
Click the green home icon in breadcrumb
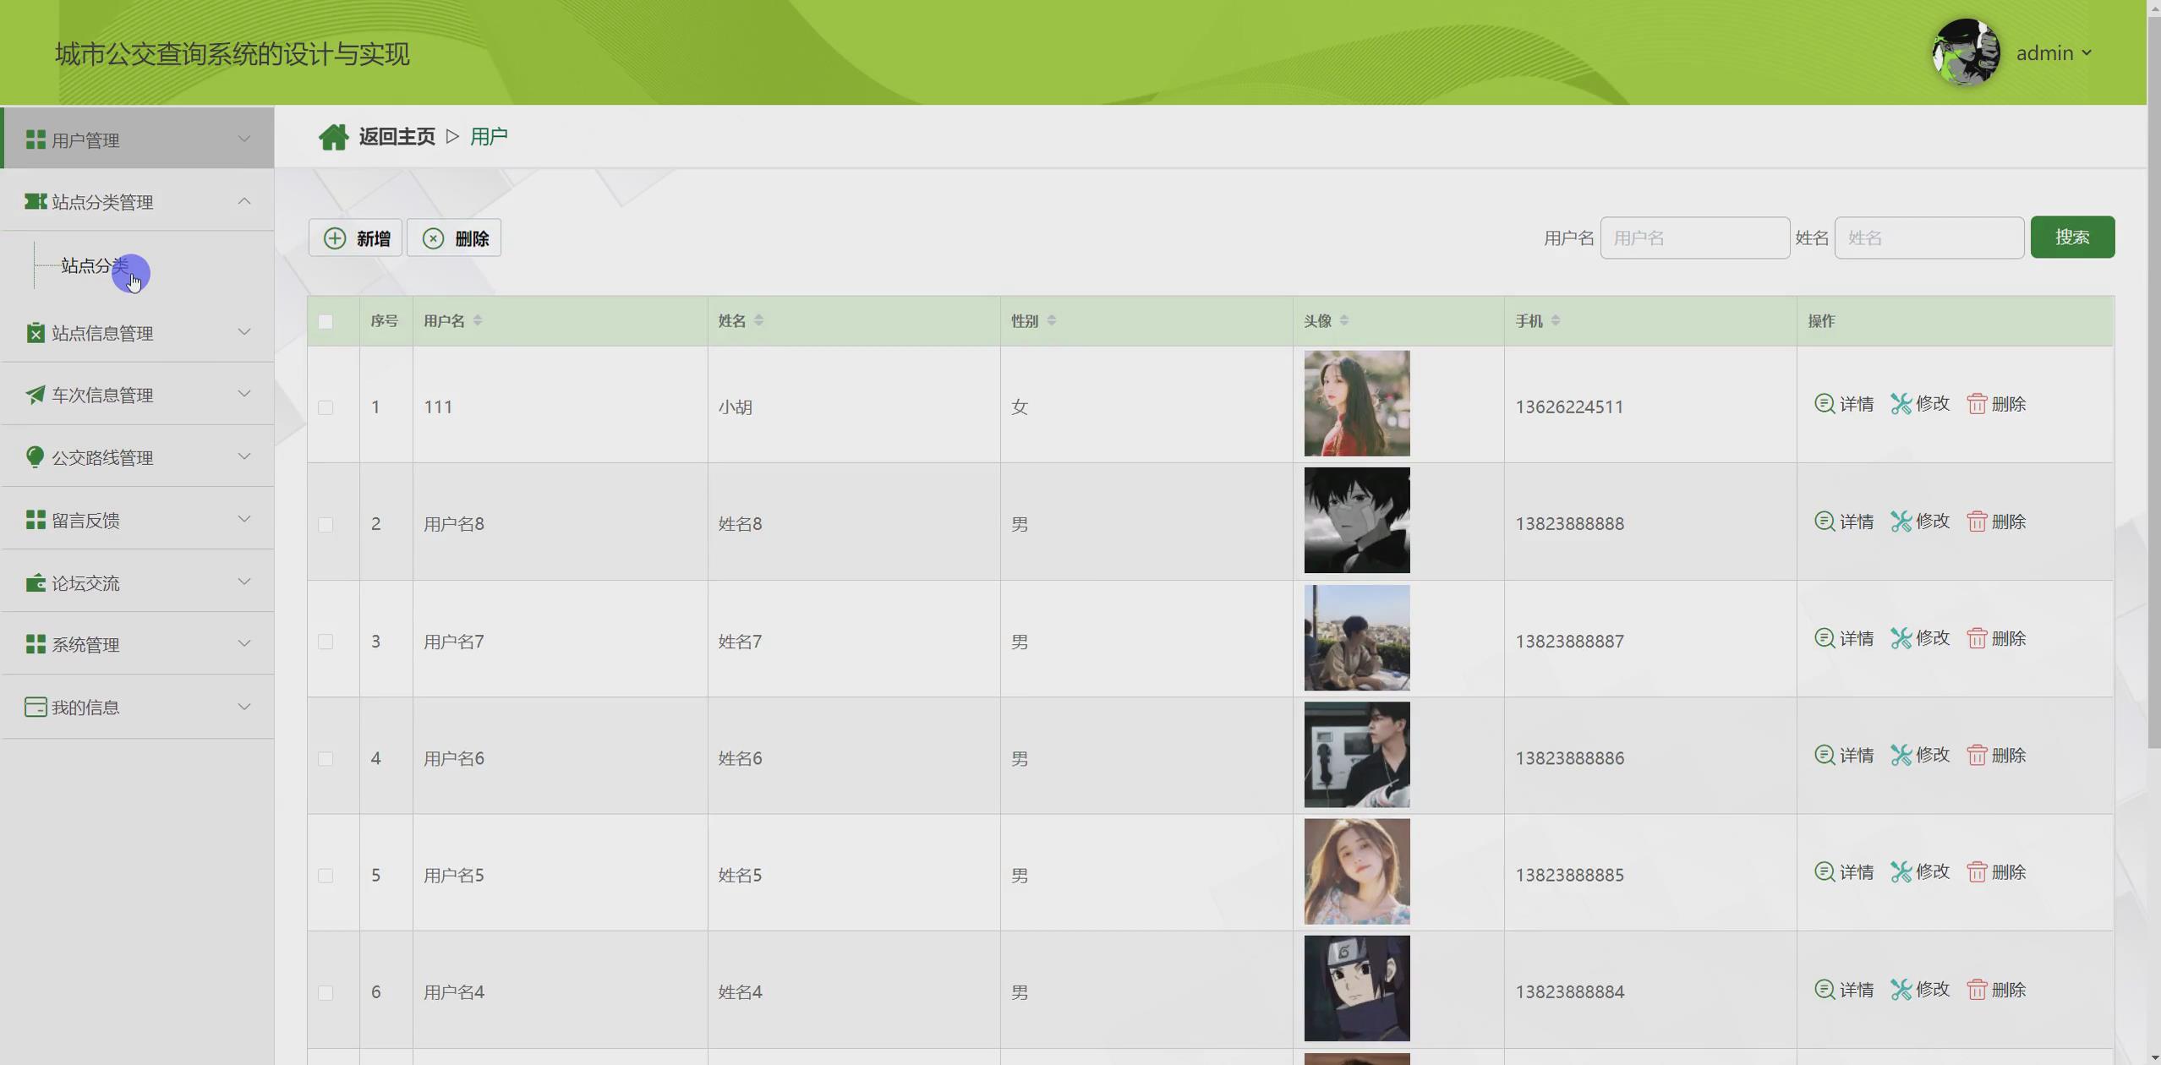click(333, 137)
